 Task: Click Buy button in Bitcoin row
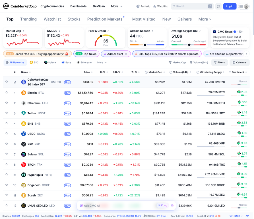pyautogui.click(x=67, y=93)
